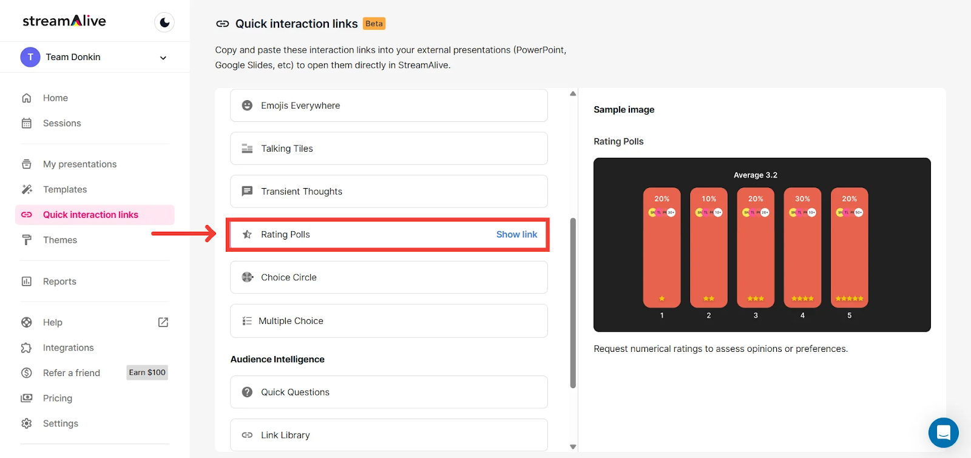Screen dimensions: 971x458
Task: Select the Quick Questions row
Action: pyautogui.click(x=389, y=392)
